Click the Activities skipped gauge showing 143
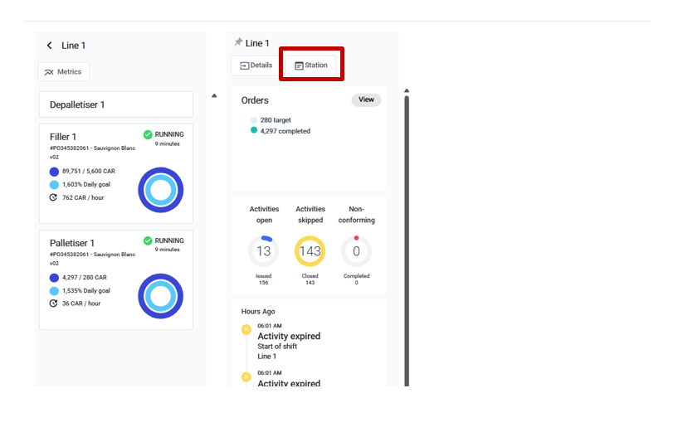This screenshot has height=432, width=683. (310, 251)
